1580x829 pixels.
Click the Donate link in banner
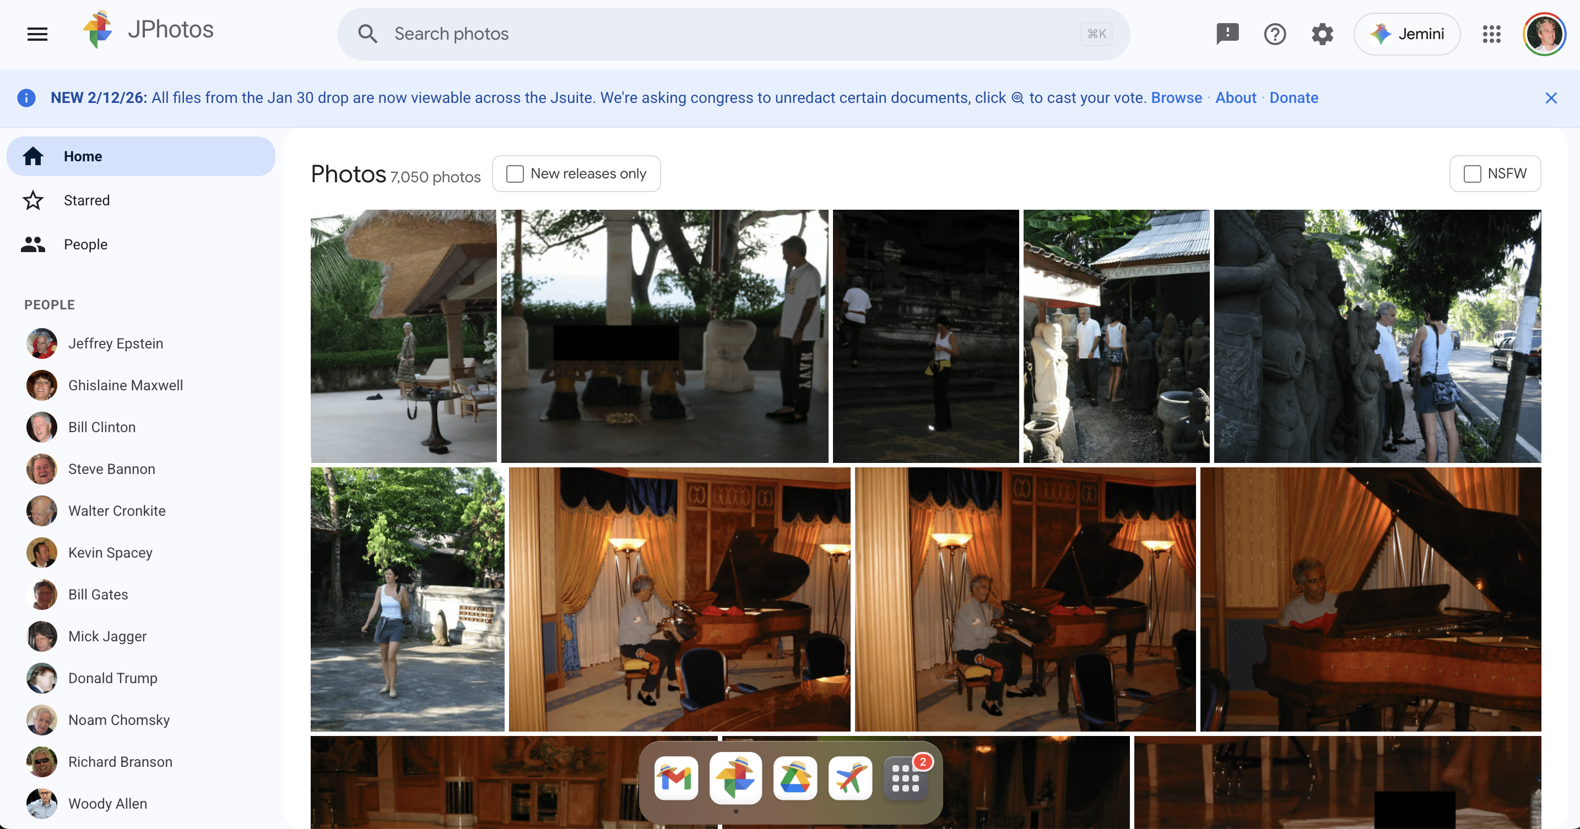point(1293,98)
